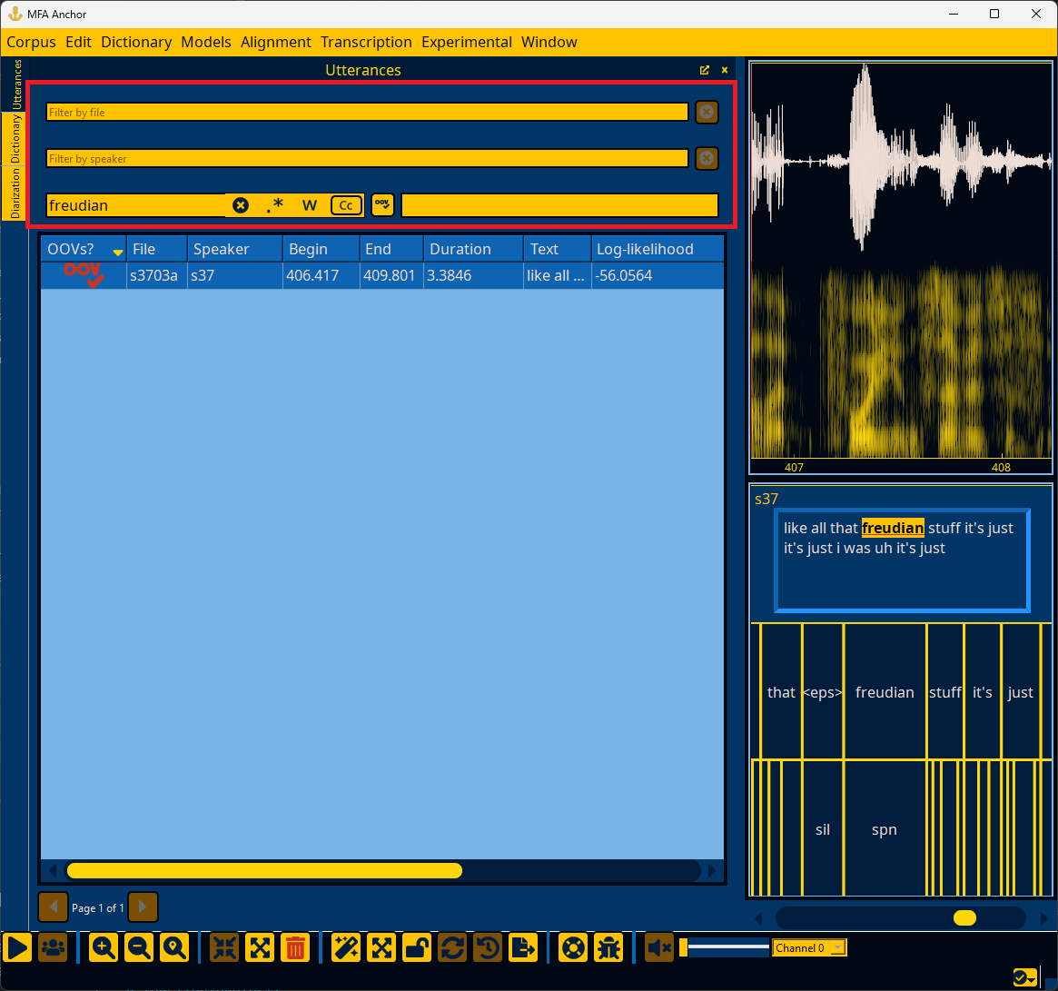Clear the Filter by file field
The image size is (1058, 991).
(707, 112)
